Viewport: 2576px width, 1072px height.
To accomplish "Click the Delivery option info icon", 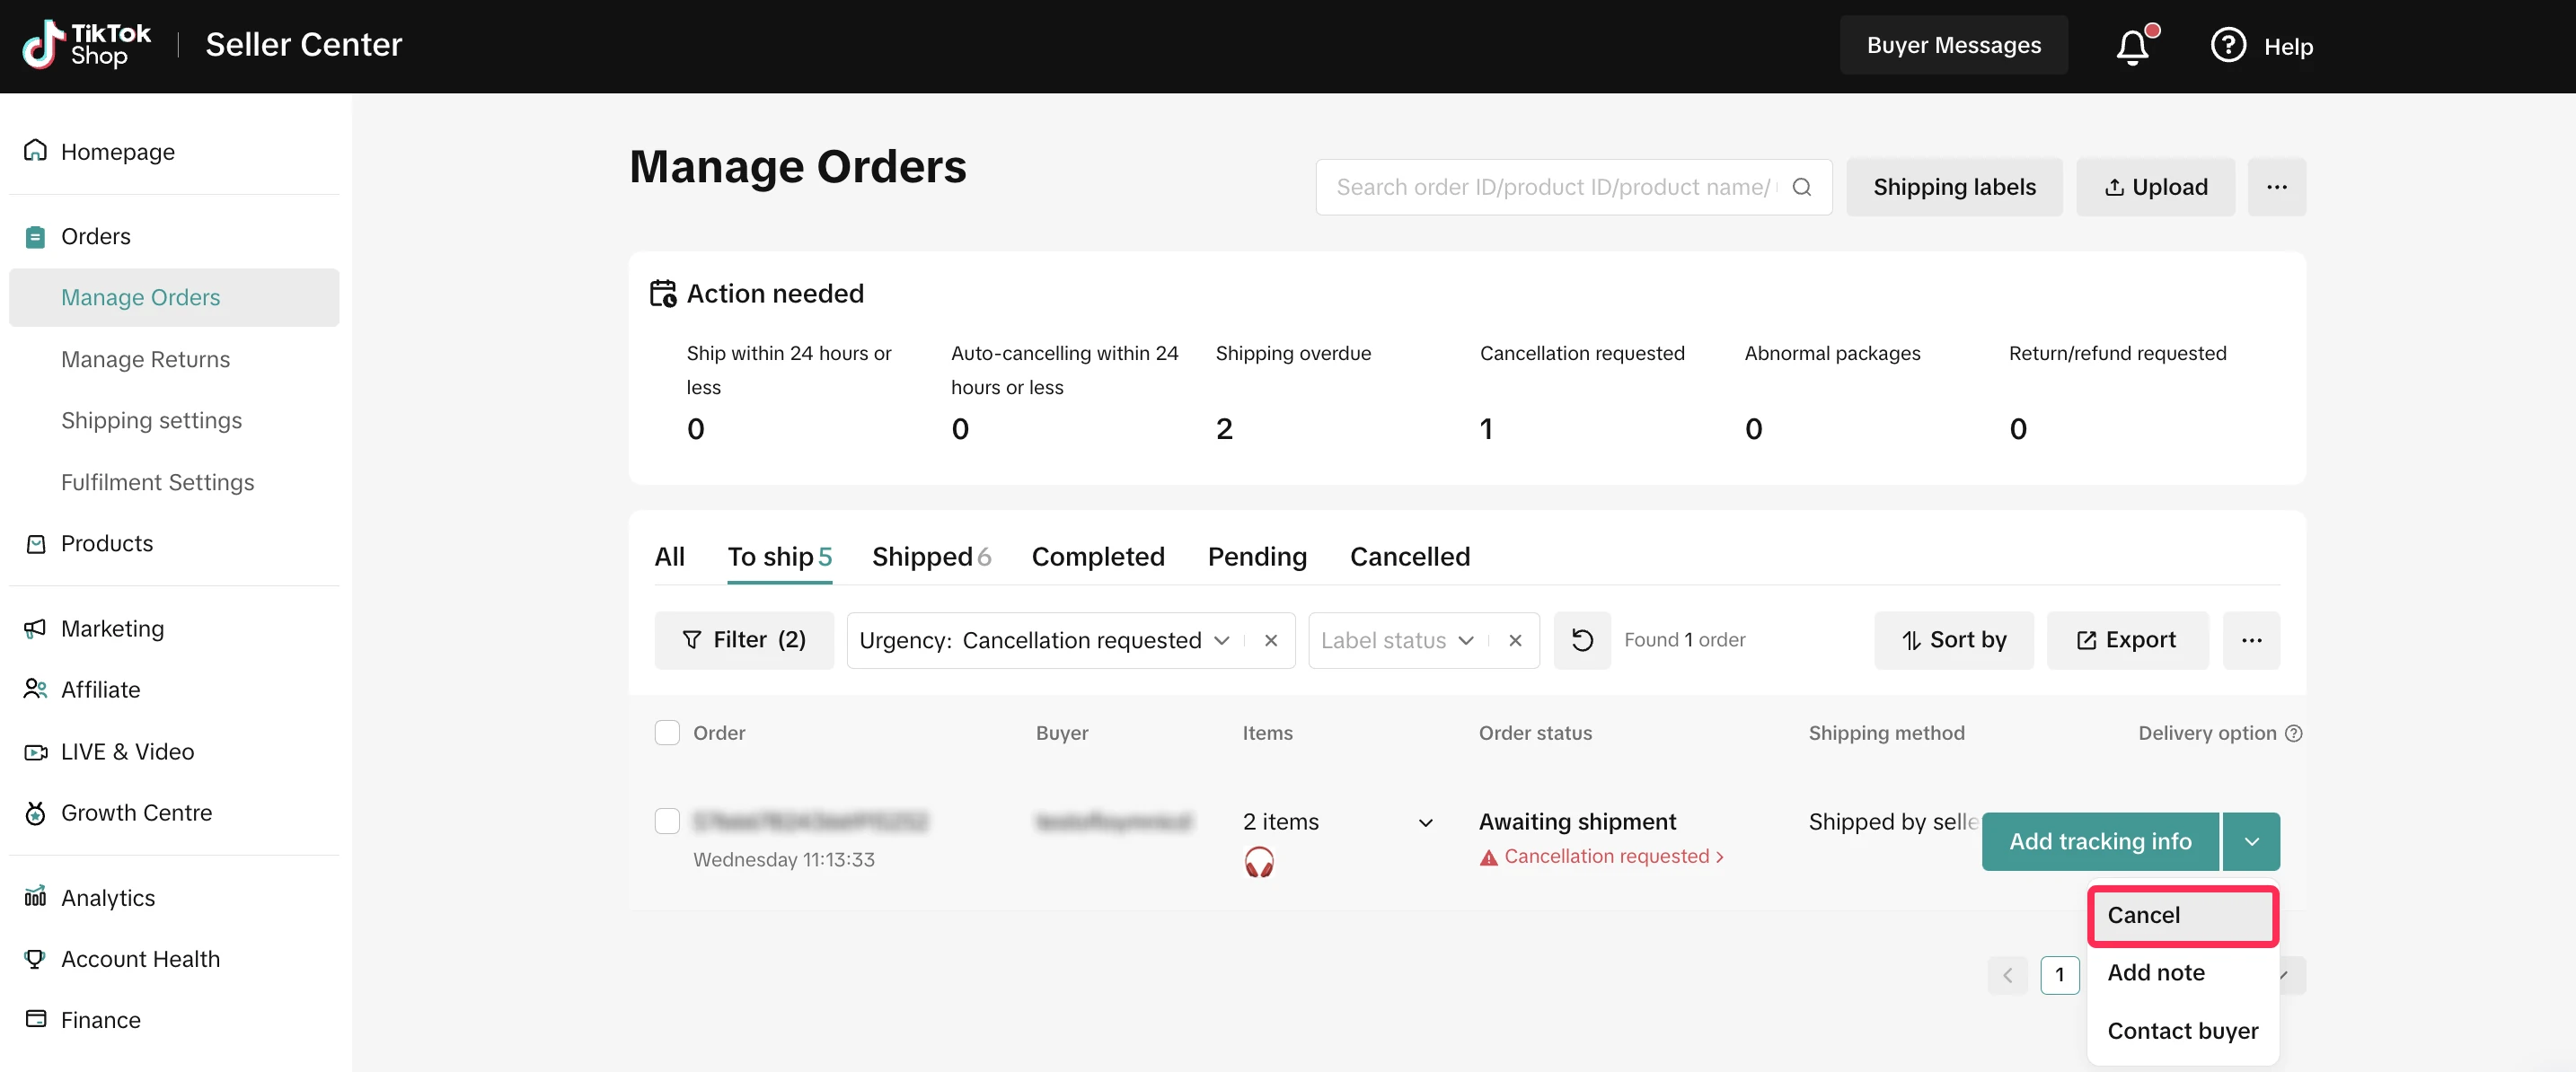I will click(x=2294, y=733).
